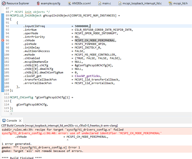Click the left arrow of horizontal scrollbar
Image resolution: width=192 pixels, height=159 pixels.
tap(11, 114)
